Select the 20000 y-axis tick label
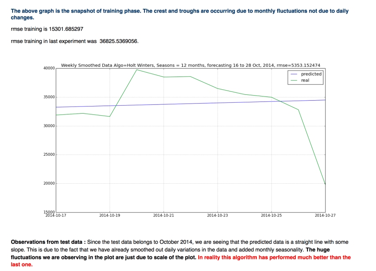The height and width of the screenshot is (271, 376). pyautogui.click(x=49, y=183)
